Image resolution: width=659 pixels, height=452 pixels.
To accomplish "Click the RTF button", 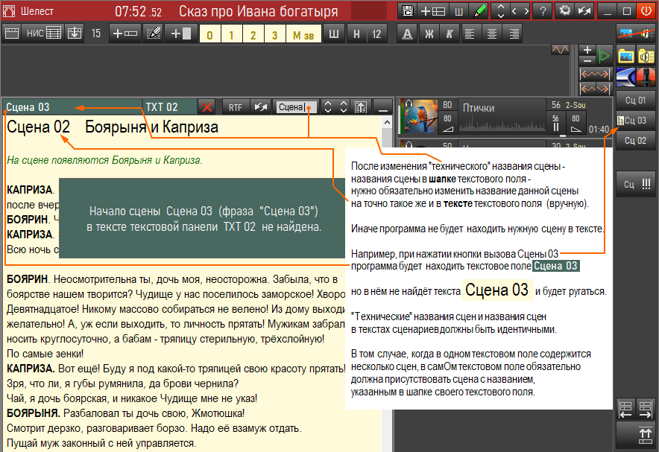I will coord(236,107).
